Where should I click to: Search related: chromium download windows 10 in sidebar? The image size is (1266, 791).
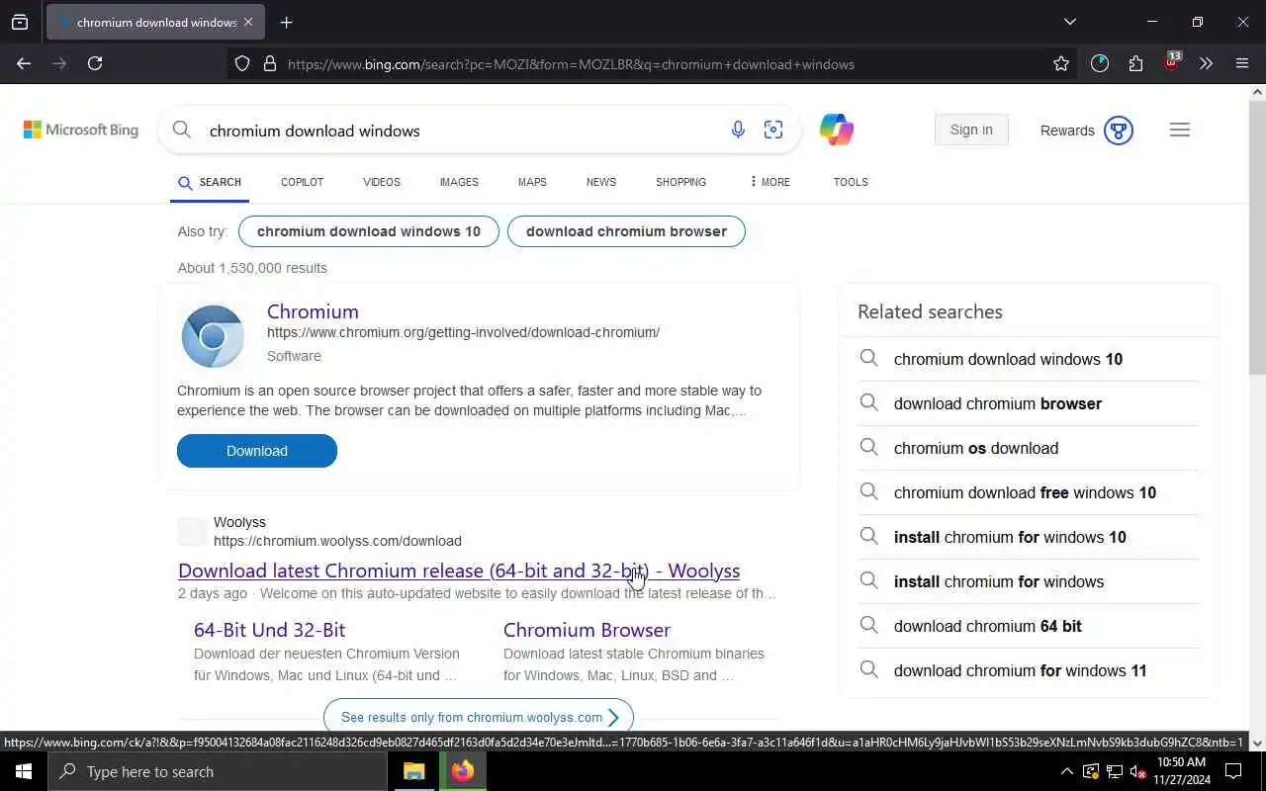[1029, 359]
